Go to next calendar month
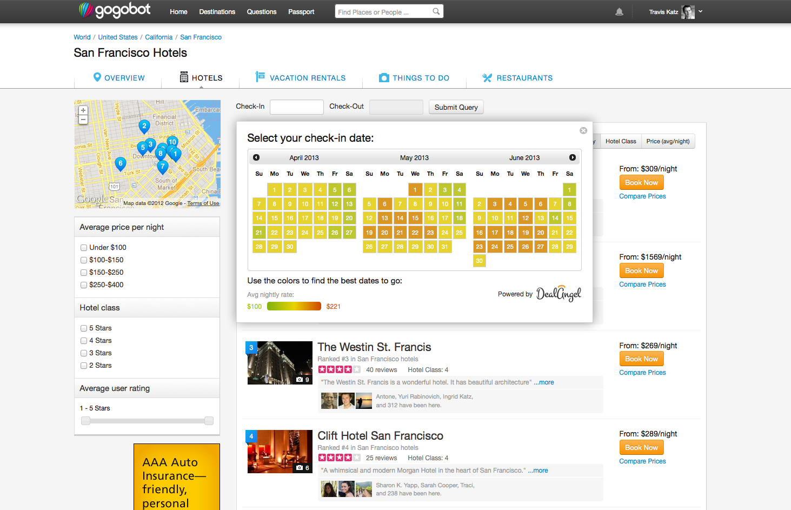Viewport: 791px width, 510px height. pyautogui.click(x=573, y=157)
